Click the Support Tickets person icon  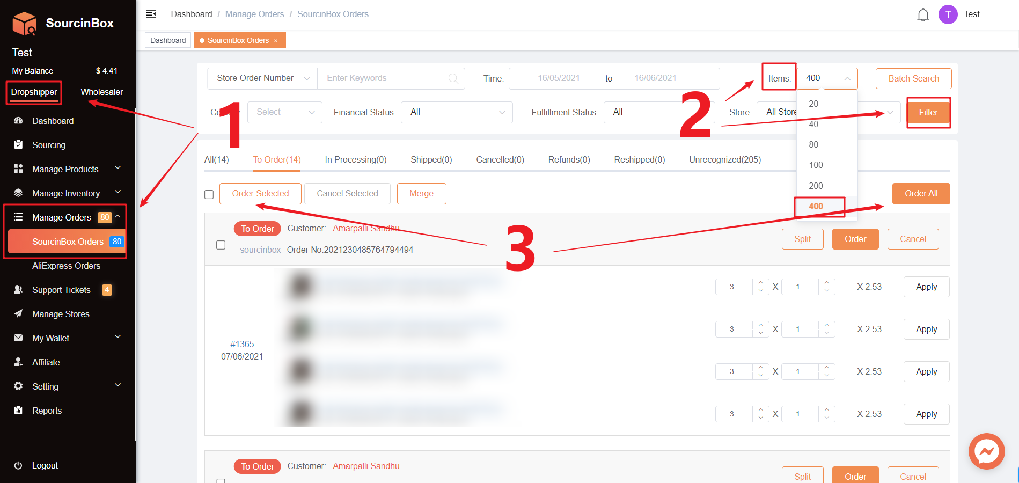(x=18, y=290)
